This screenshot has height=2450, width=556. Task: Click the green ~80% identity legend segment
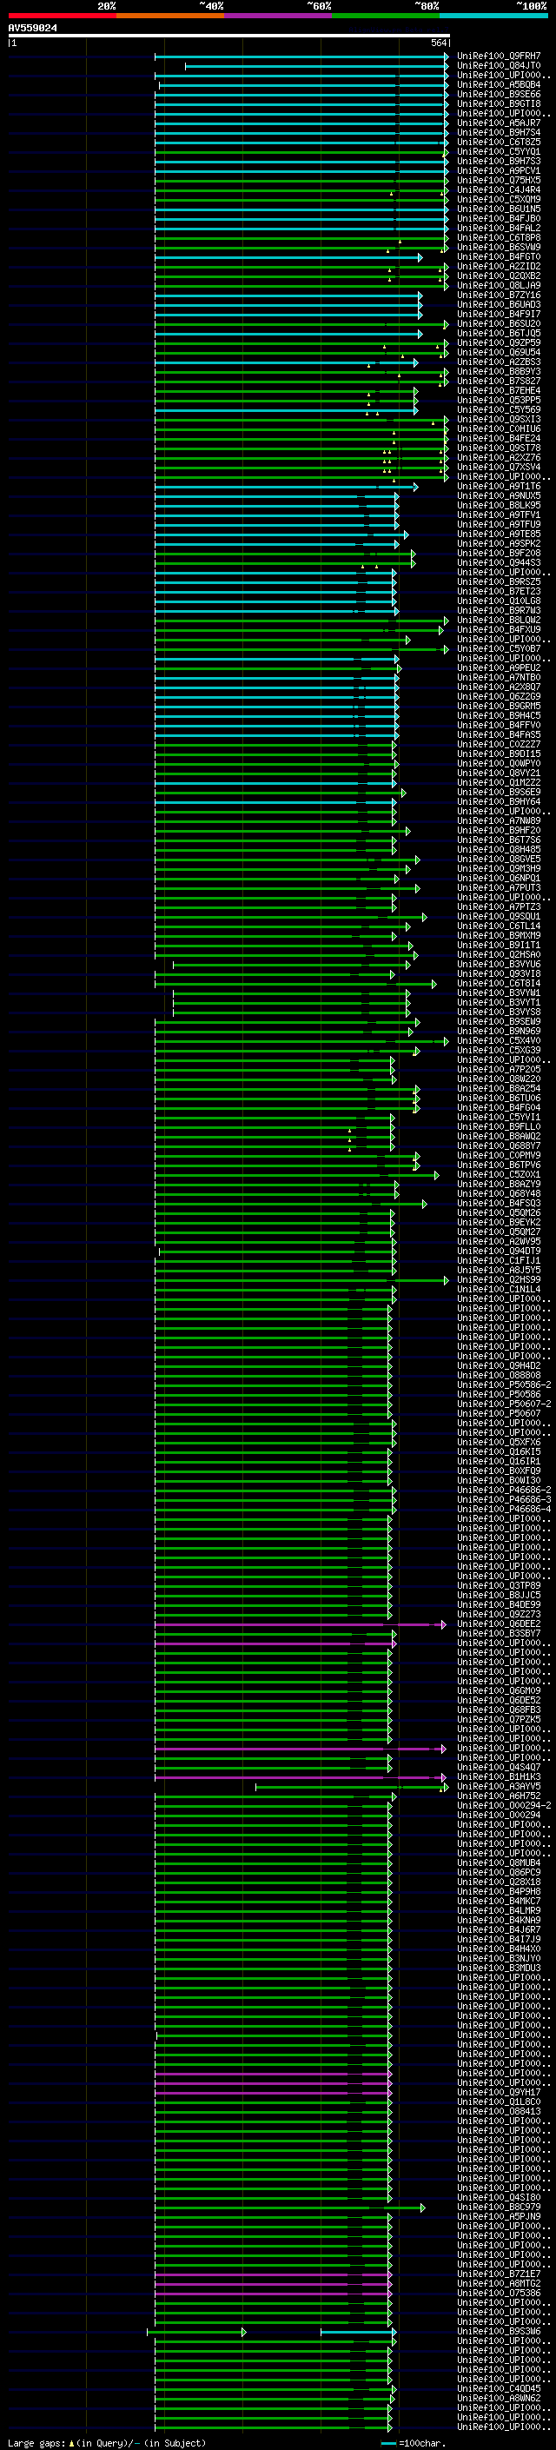tap(386, 16)
